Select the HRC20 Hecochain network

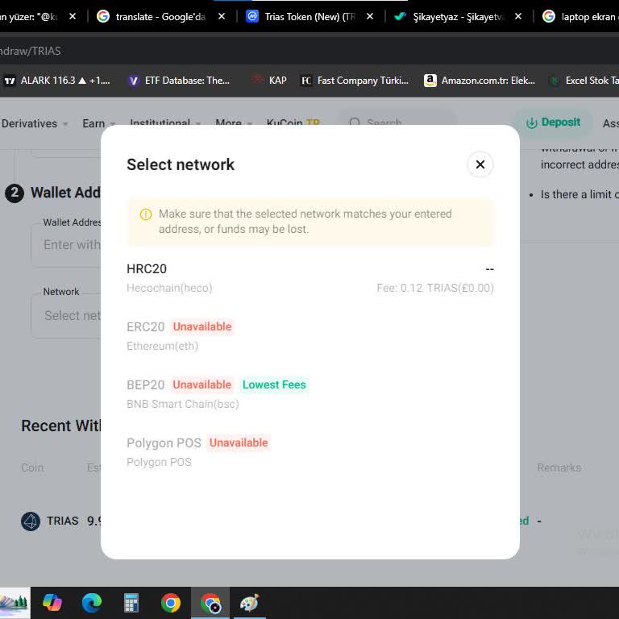tap(309, 278)
